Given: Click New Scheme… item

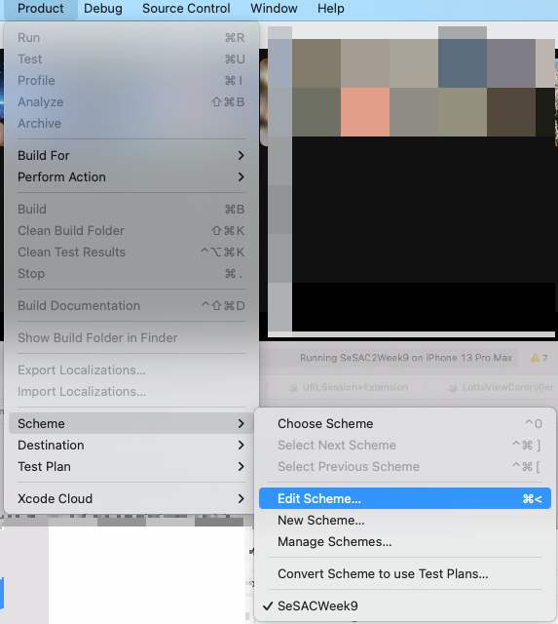Looking at the screenshot, I should 405,521.
